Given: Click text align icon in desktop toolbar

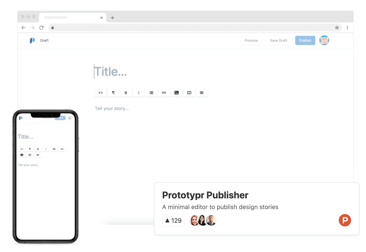Looking at the screenshot, I should [202, 93].
